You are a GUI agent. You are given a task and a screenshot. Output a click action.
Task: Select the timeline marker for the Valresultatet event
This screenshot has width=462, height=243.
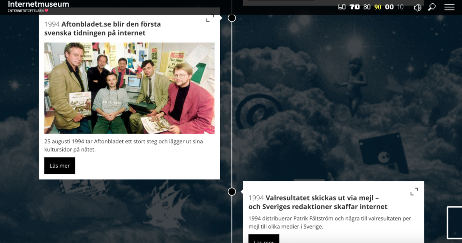click(232, 192)
